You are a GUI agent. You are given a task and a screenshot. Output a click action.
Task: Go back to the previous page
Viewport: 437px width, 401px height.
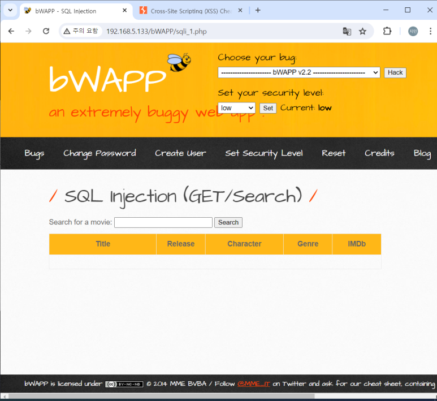point(11,31)
